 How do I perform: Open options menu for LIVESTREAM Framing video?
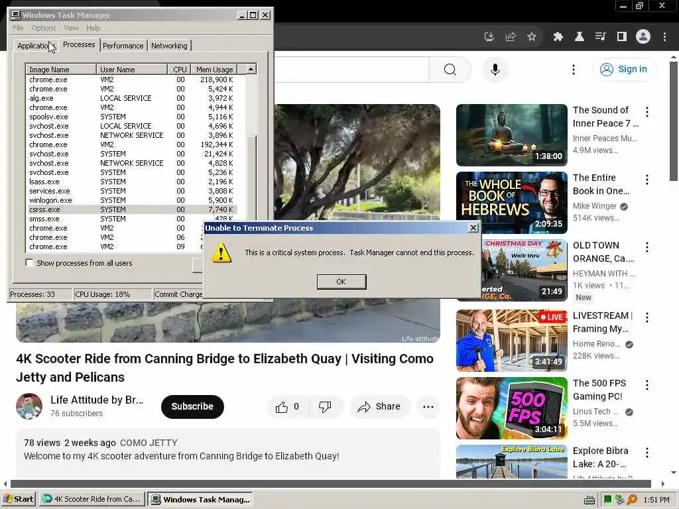(x=647, y=317)
